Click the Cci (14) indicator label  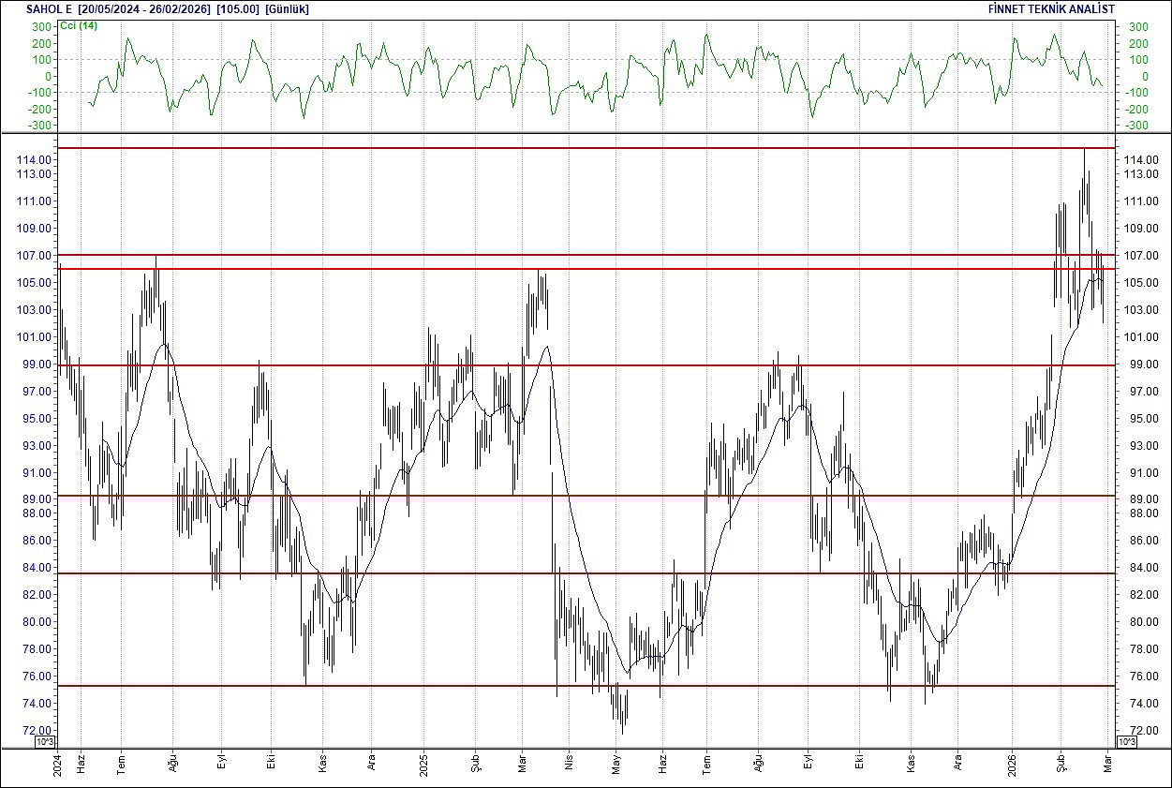[x=77, y=27]
